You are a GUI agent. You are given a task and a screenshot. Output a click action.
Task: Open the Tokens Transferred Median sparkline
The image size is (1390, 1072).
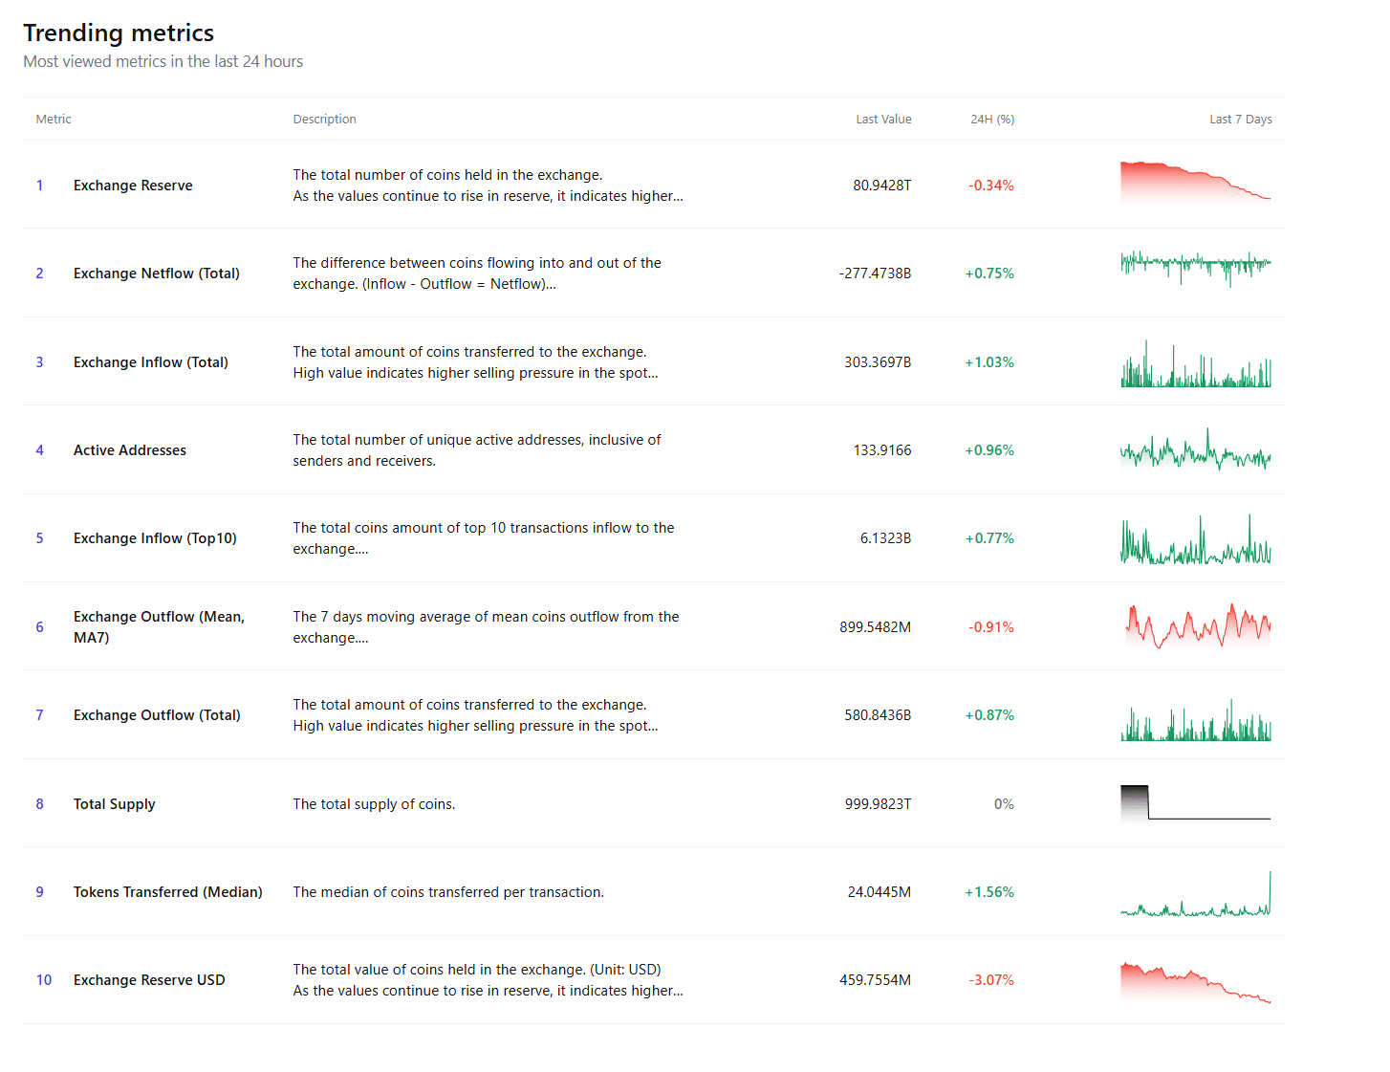pos(1196,893)
